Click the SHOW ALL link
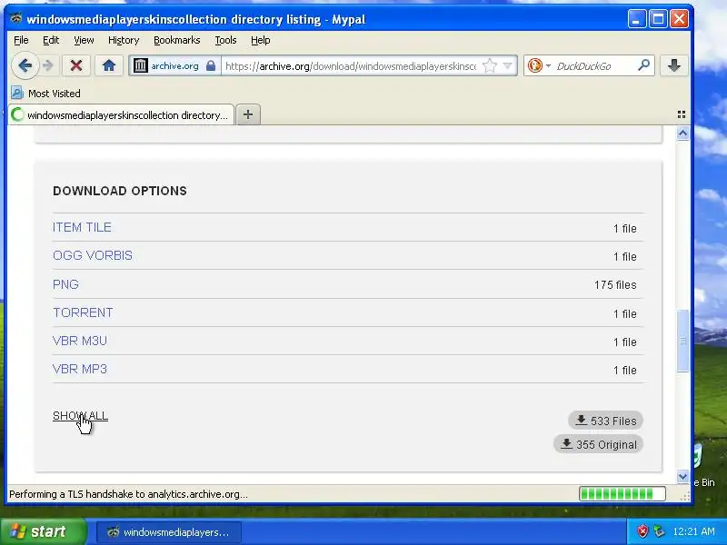This screenshot has height=545, width=727. pyautogui.click(x=80, y=416)
